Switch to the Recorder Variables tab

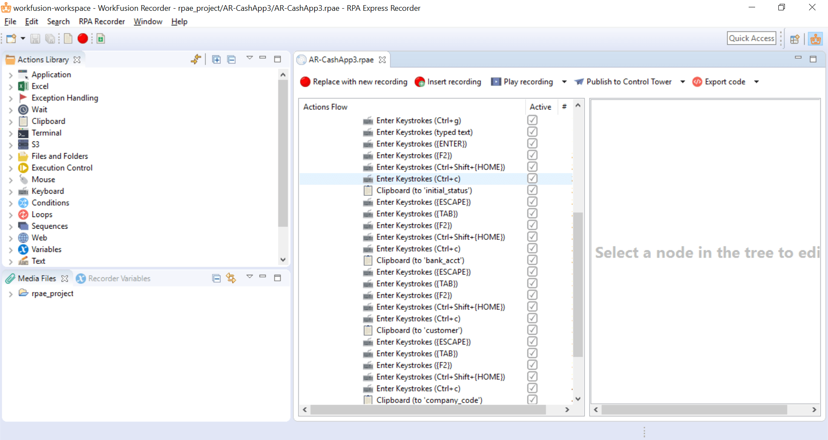click(x=113, y=279)
